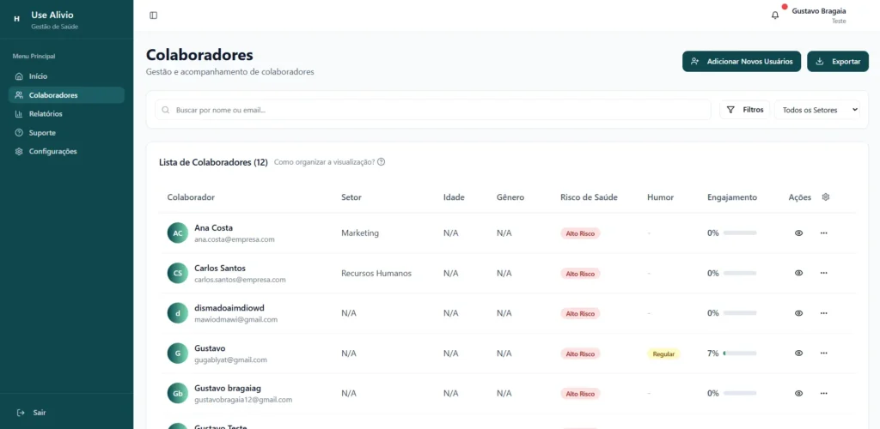This screenshot has height=429, width=880.
Task: Open the Gustavo Bragaia user menu
Action: pyautogui.click(x=819, y=15)
